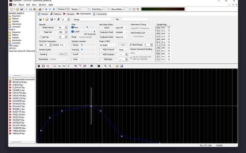This screenshot has width=246, height=153.
Task: Click the headphones icon in envelope toolbar
Action: [43, 66]
